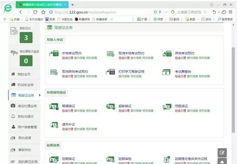
Task: Click the 取消异地考试预约 icon
Action: (54, 72)
